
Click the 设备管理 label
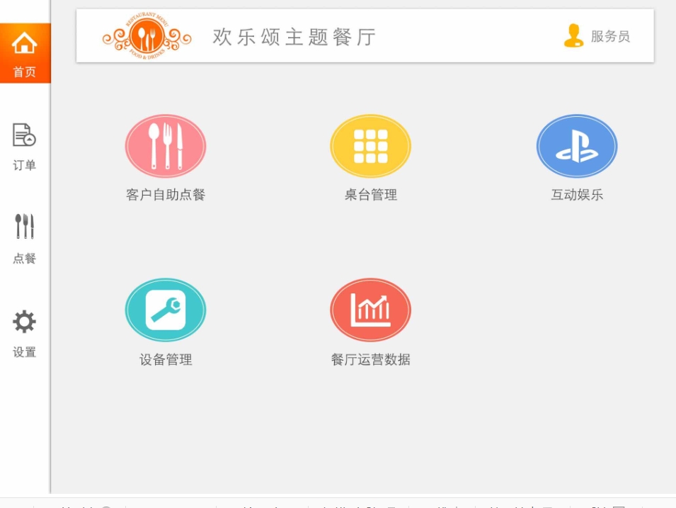(166, 359)
